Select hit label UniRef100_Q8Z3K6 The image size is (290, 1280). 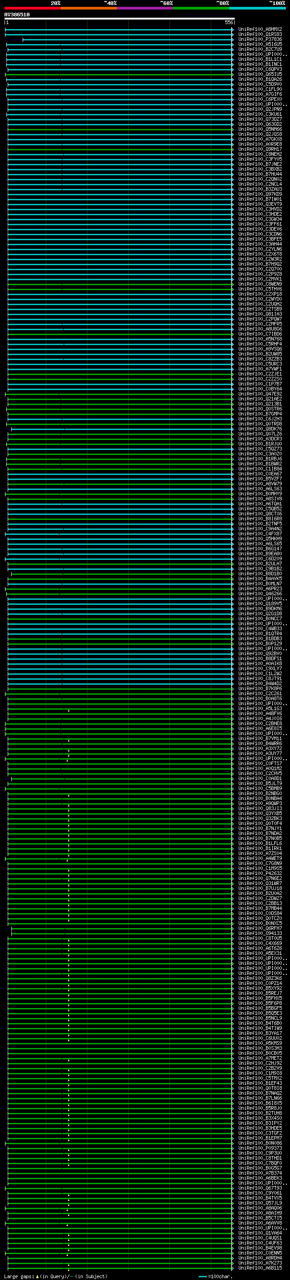click(260, 978)
